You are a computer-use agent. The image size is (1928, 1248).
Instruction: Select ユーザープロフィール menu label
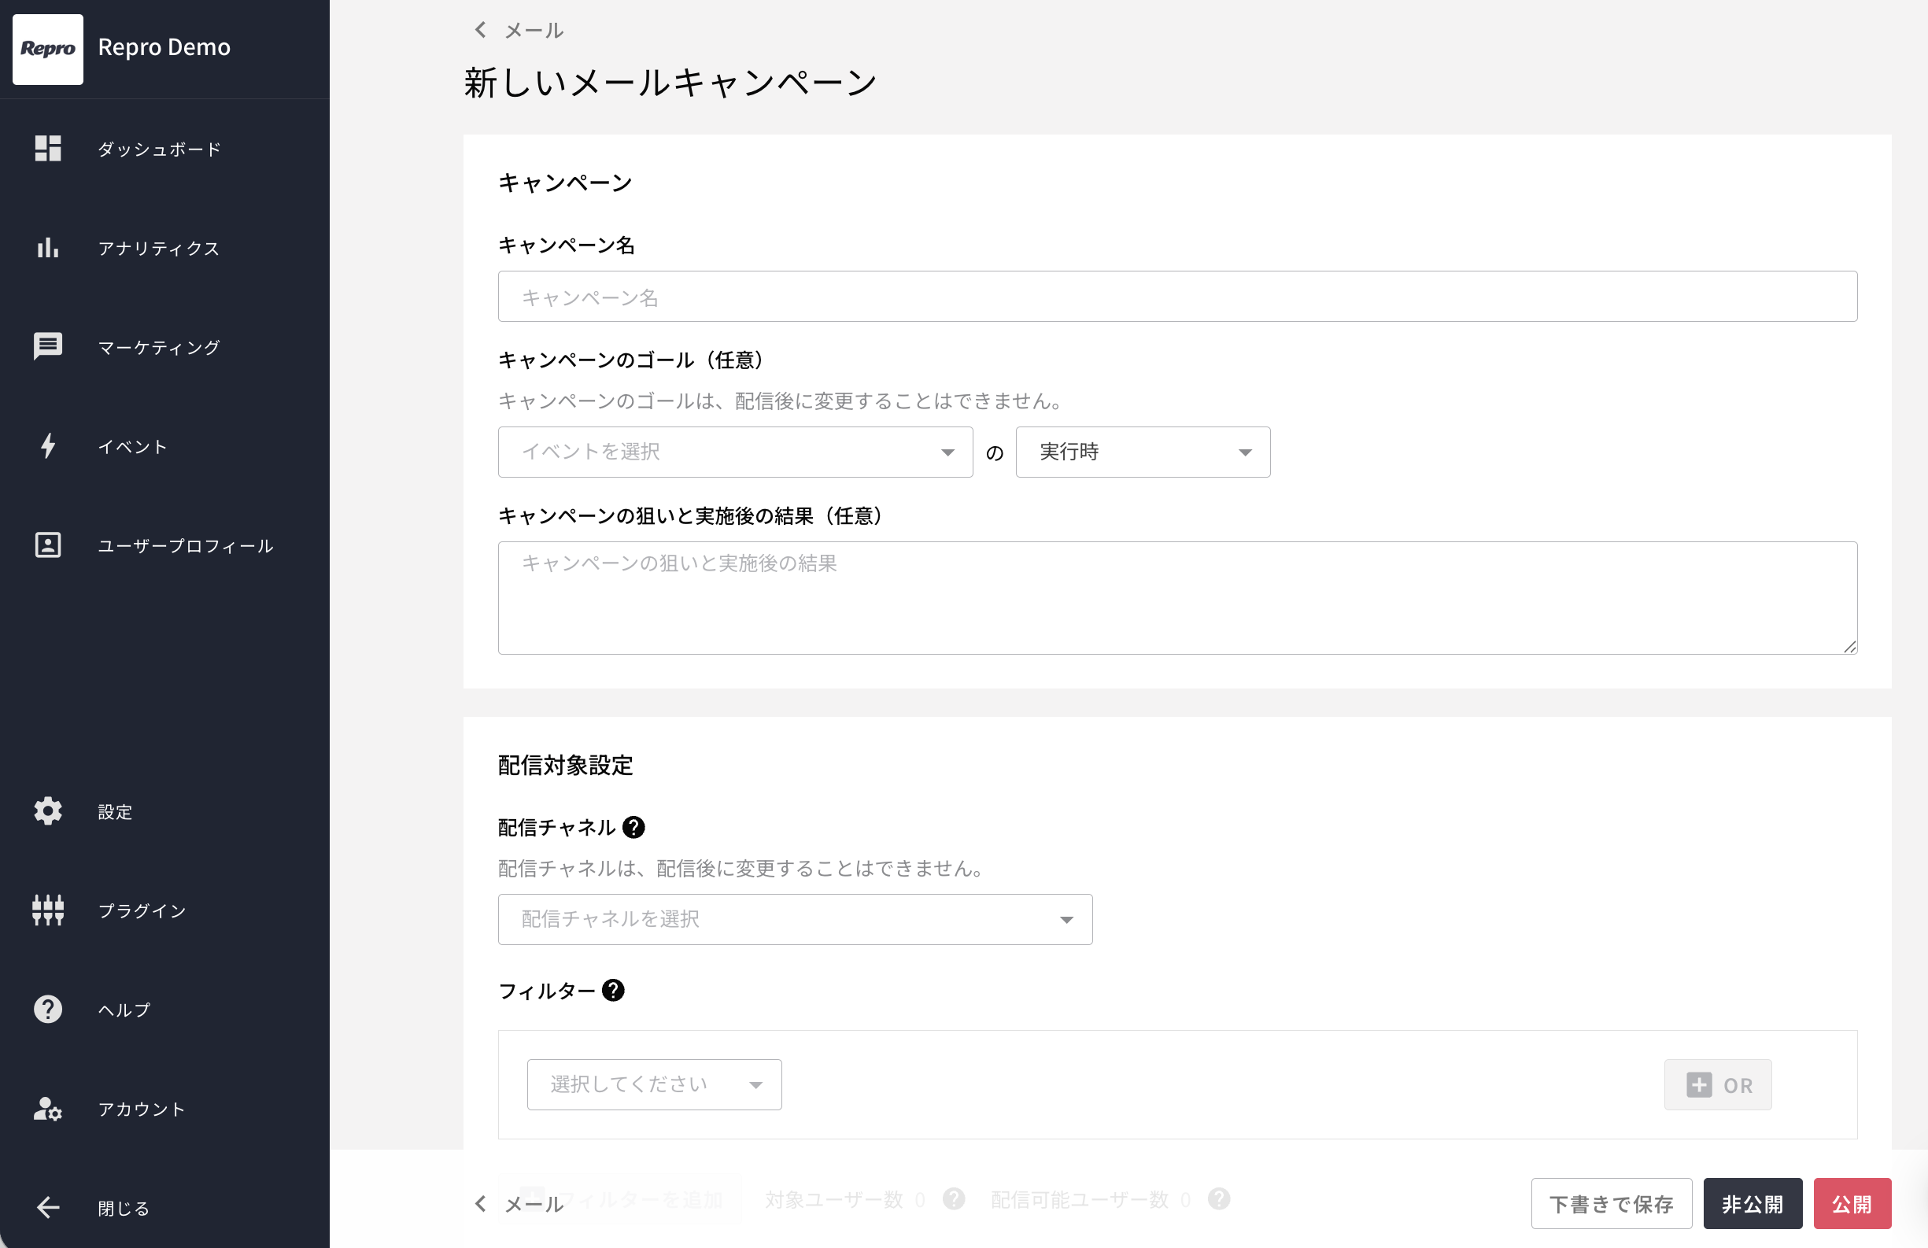tap(186, 546)
